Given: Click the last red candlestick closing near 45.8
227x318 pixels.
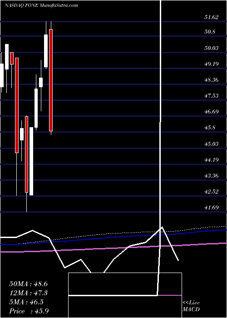Looking at the screenshot, I should click(x=51, y=80).
